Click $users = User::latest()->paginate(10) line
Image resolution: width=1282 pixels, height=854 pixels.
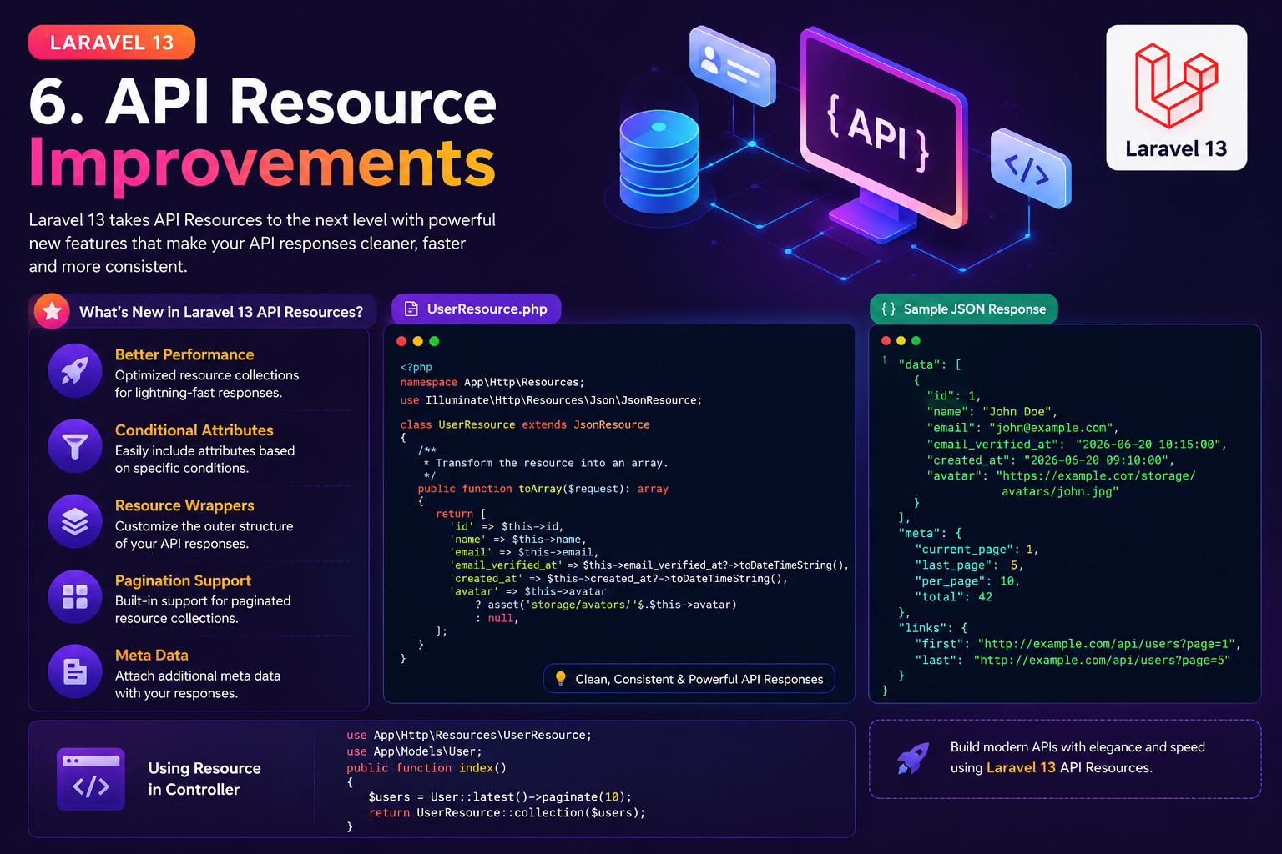(x=500, y=796)
